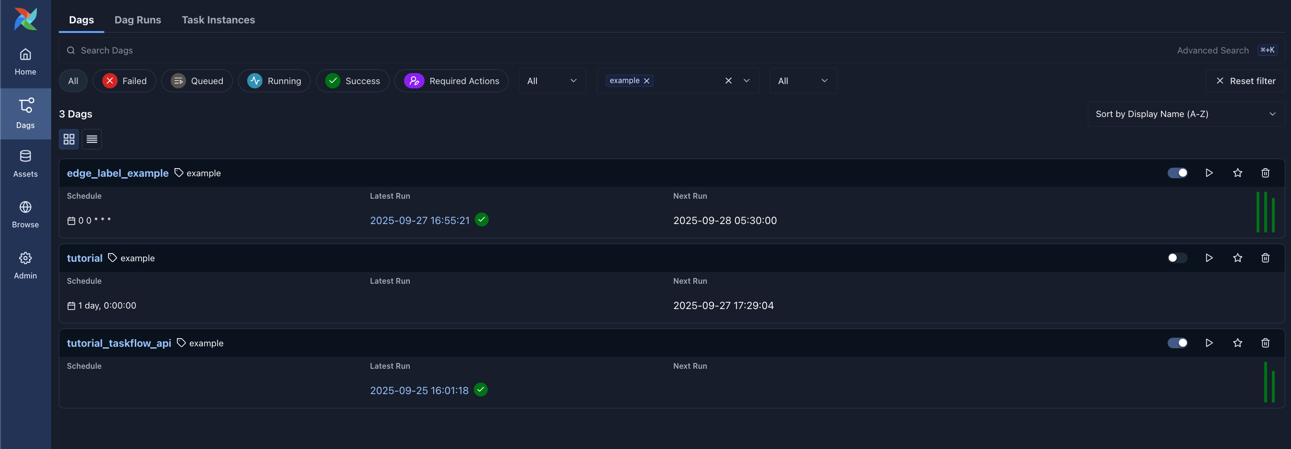1291x449 pixels.
Task: Delete the tutorial_taskflow_api Dag
Action: (x=1265, y=343)
